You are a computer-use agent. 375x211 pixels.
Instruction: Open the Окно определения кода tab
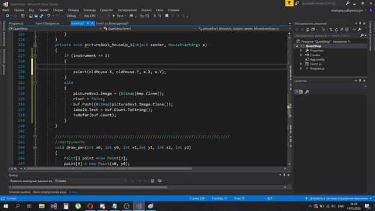click(49, 192)
